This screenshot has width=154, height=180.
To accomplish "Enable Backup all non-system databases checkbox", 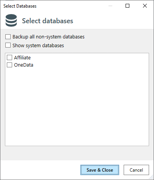I will tap(8, 37).
